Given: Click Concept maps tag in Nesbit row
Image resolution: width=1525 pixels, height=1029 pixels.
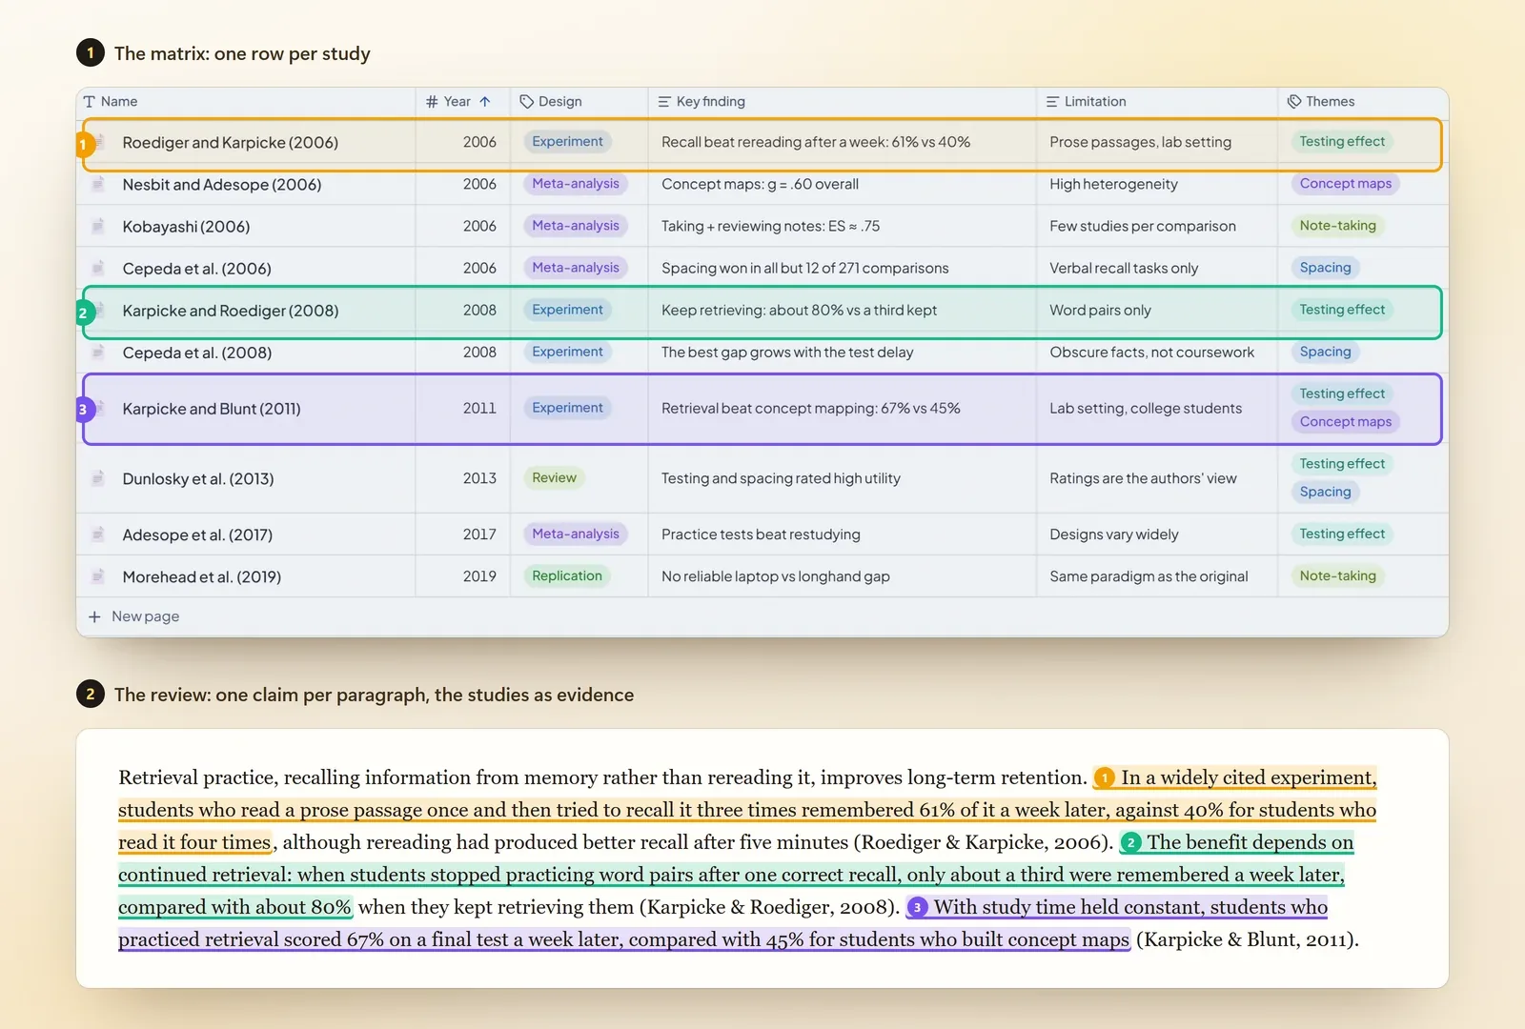Looking at the screenshot, I should tap(1345, 184).
